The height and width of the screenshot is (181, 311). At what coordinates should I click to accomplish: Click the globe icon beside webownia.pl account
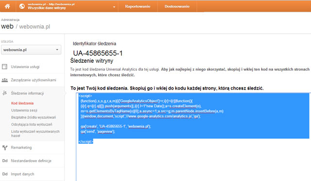[x=22, y=6]
